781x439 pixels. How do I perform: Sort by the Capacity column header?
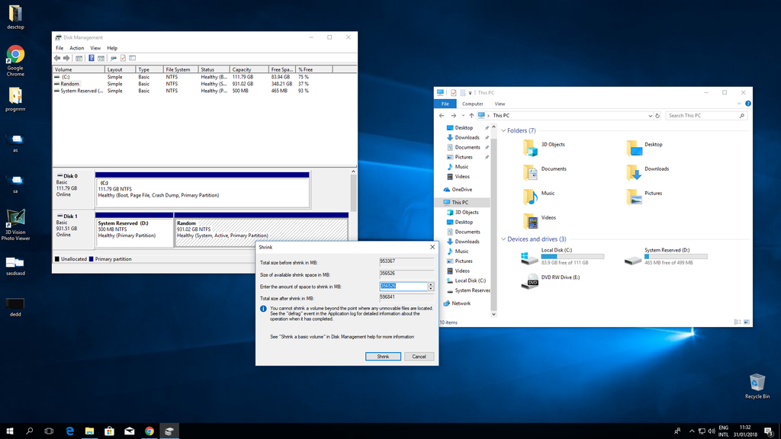point(249,69)
